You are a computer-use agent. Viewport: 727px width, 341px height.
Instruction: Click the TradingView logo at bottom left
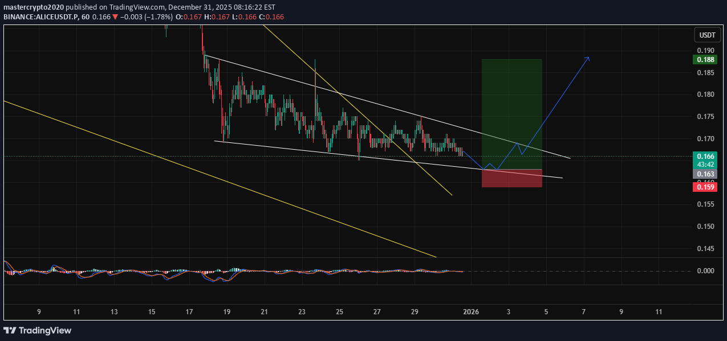tap(38, 330)
